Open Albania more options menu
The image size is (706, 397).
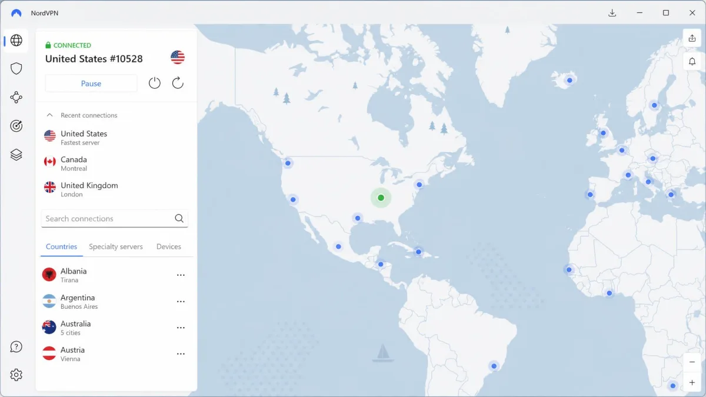181,275
